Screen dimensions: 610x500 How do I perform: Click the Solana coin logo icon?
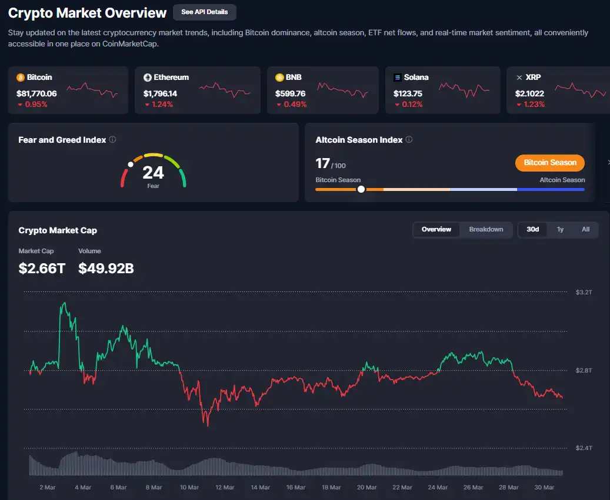click(x=398, y=78)
